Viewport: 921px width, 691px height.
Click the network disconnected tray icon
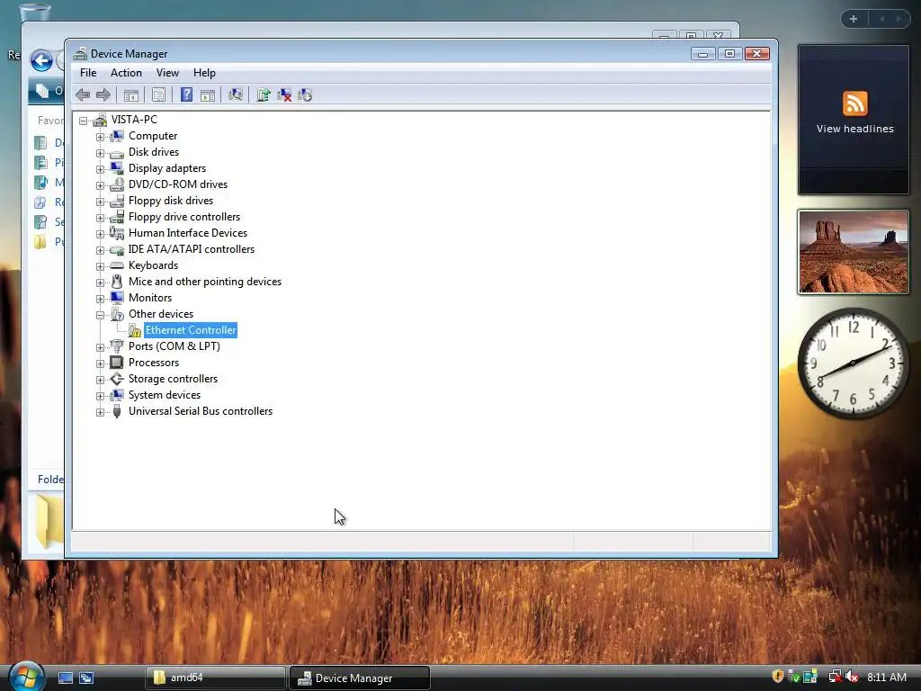point(835,677)
